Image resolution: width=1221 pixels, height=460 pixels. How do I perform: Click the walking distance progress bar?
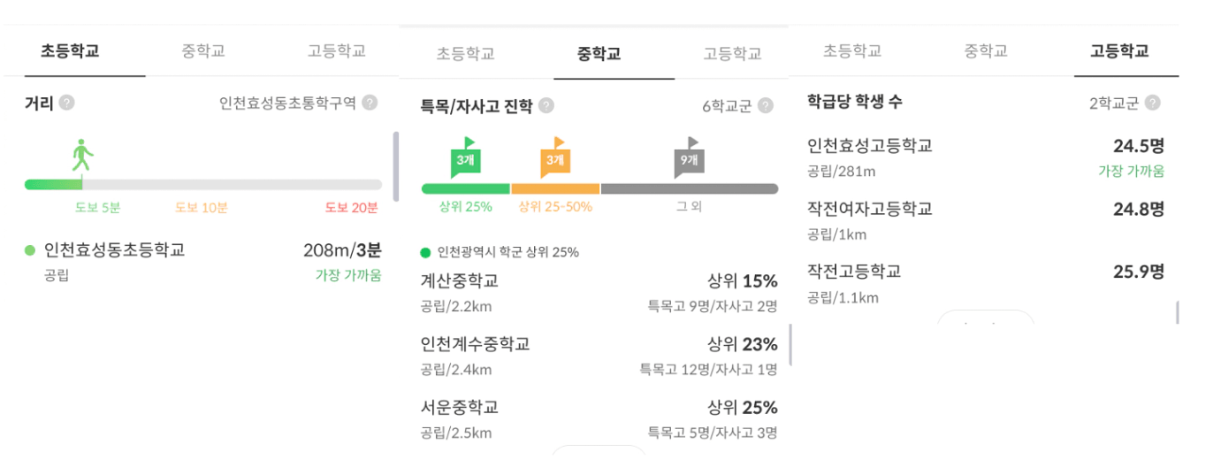[203, 185]
